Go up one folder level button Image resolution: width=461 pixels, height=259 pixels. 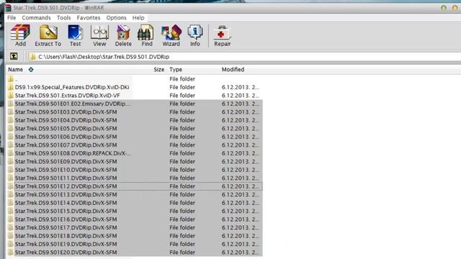coord(14,56)
